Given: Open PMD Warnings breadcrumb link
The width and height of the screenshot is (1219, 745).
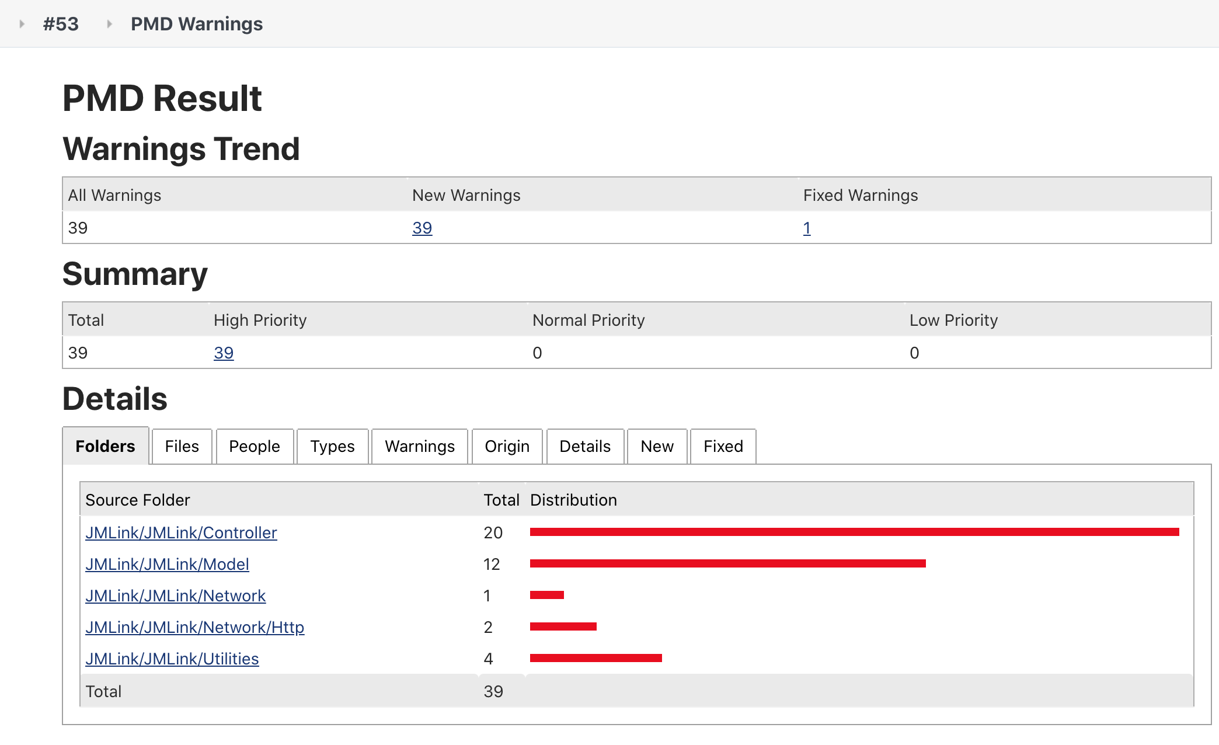Looking at the screenshot, I should [x=197, y=24].
